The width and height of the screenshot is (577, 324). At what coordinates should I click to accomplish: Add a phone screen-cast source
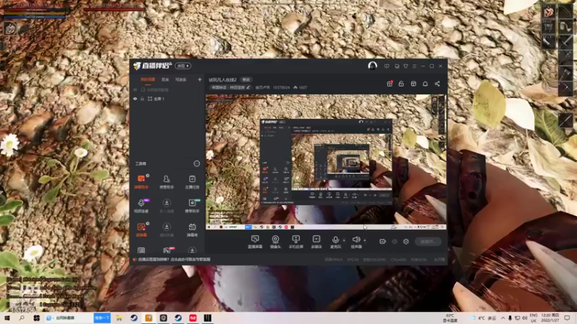coord(296,242)
